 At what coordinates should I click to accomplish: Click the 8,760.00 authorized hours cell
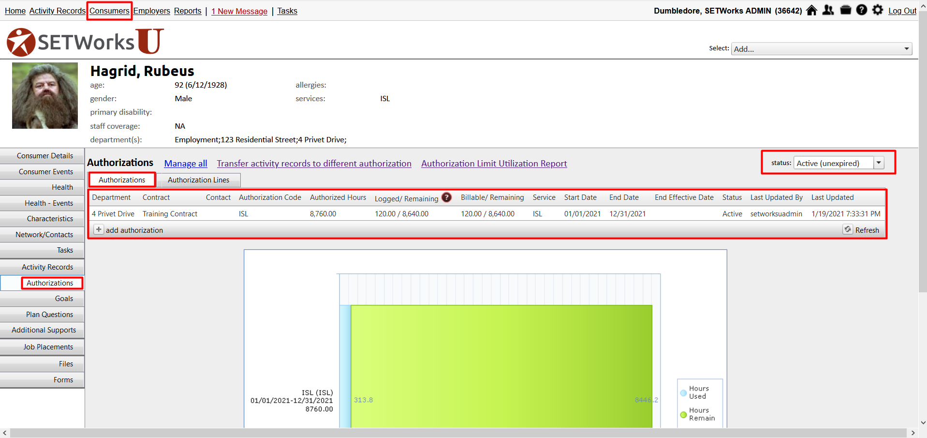[x=323, y=214]
